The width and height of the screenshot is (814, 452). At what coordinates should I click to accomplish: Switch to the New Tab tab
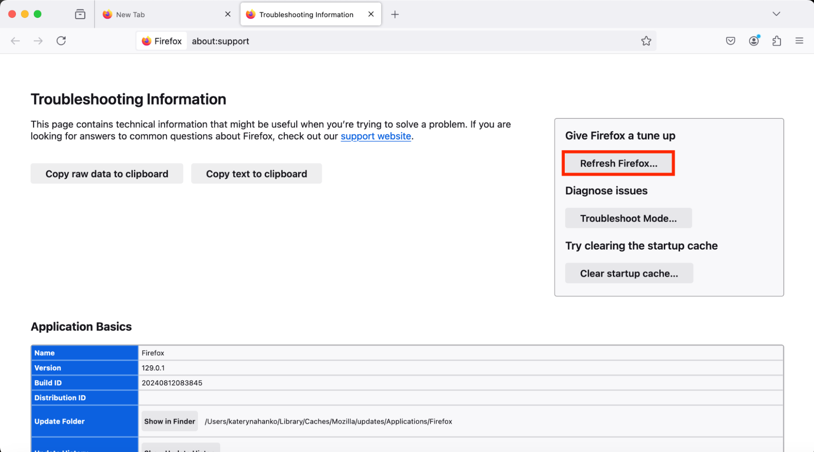pyautogui.click(x=166, y=14)
